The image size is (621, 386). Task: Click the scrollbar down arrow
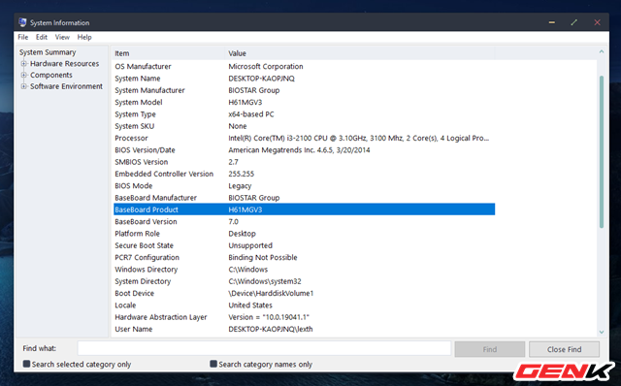[x=602, y=332]
